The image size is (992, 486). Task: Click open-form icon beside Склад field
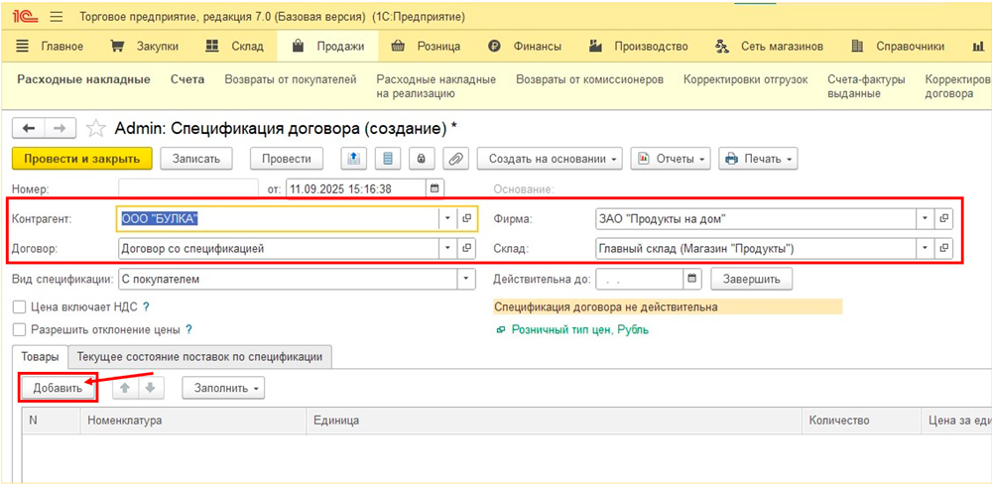click(944, 248)
